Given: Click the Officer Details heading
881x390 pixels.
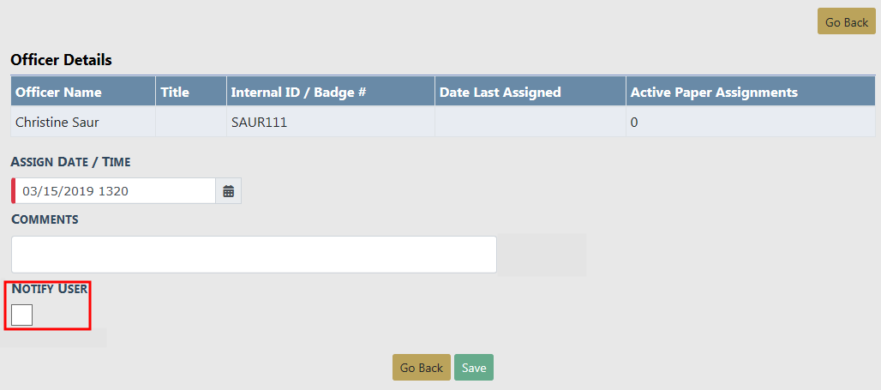Looking at the screenshot, I should [61, 60].
